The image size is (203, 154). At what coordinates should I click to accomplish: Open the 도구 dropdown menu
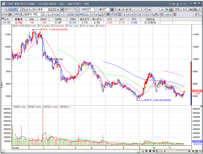click(x=185, y=9)
